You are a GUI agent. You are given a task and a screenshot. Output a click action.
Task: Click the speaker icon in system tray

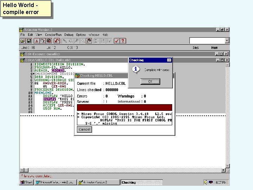coord(206,182)
